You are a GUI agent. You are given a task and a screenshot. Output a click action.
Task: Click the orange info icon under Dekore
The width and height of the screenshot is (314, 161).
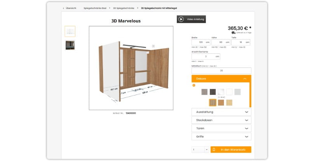coord(194,85)
